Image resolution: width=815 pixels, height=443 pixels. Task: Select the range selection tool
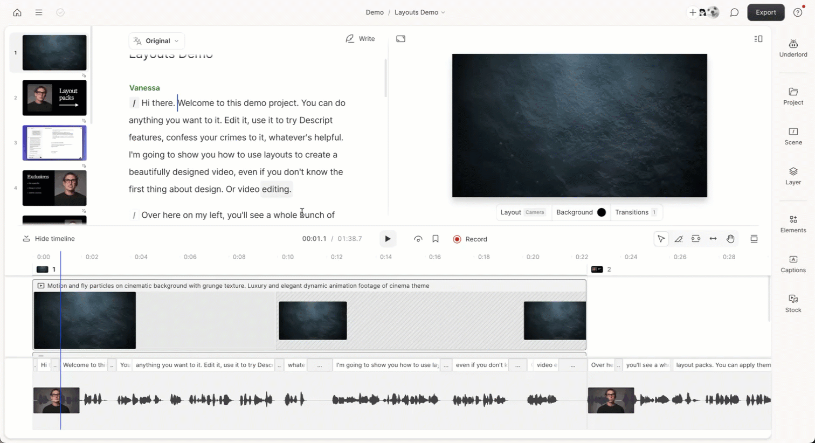tap(696, 239)
